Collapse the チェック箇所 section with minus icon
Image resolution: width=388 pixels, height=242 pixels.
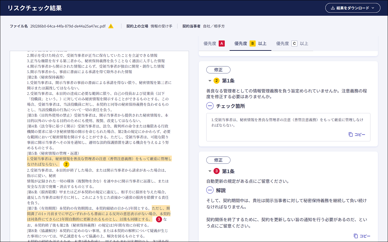[210, 106]
